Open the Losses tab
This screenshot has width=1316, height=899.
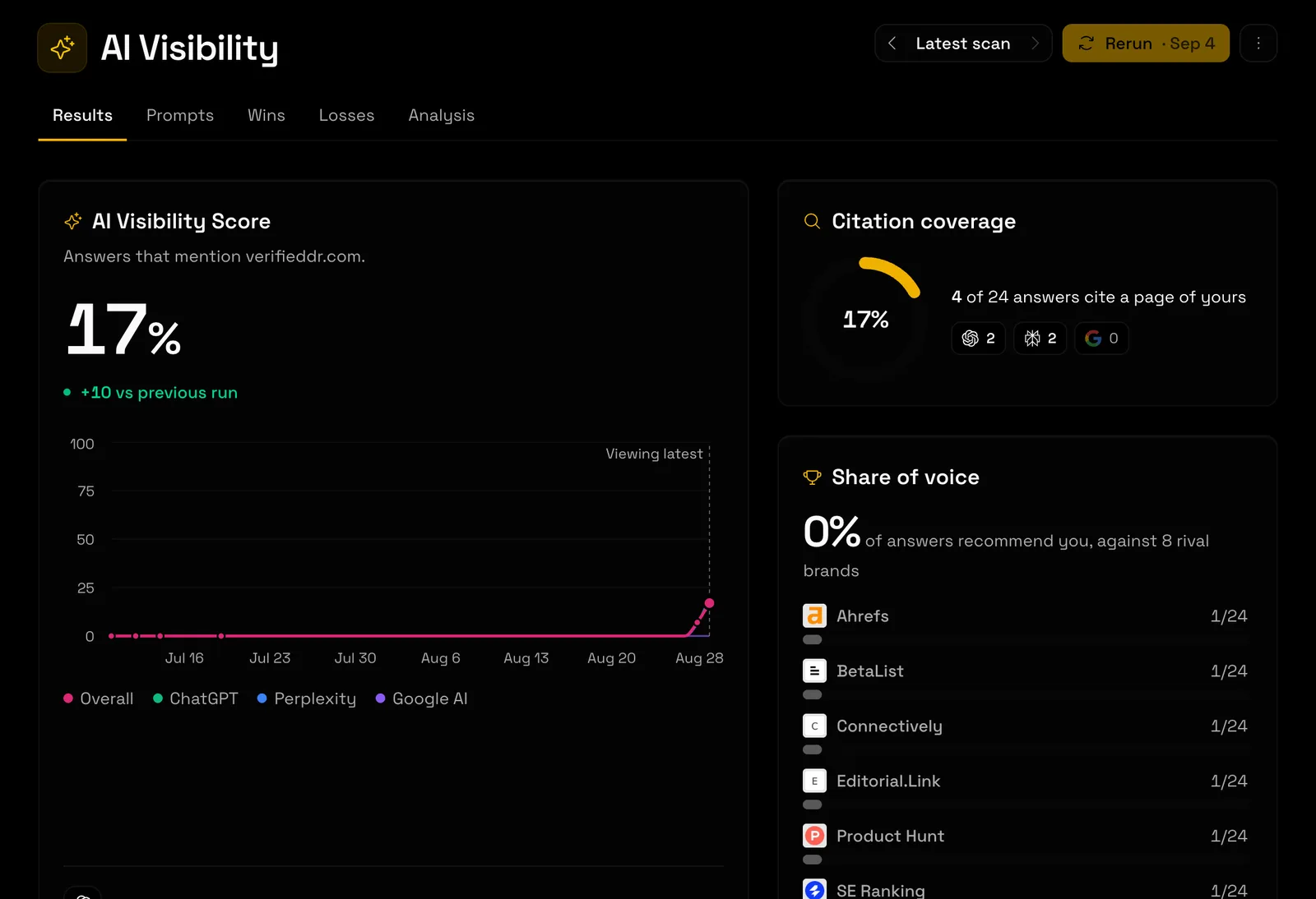346,115
